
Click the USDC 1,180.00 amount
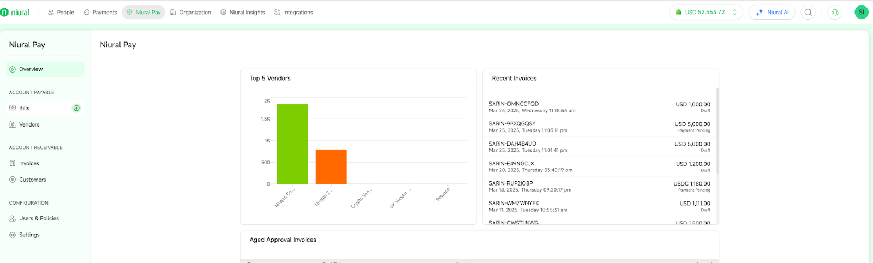pos(692,184)
